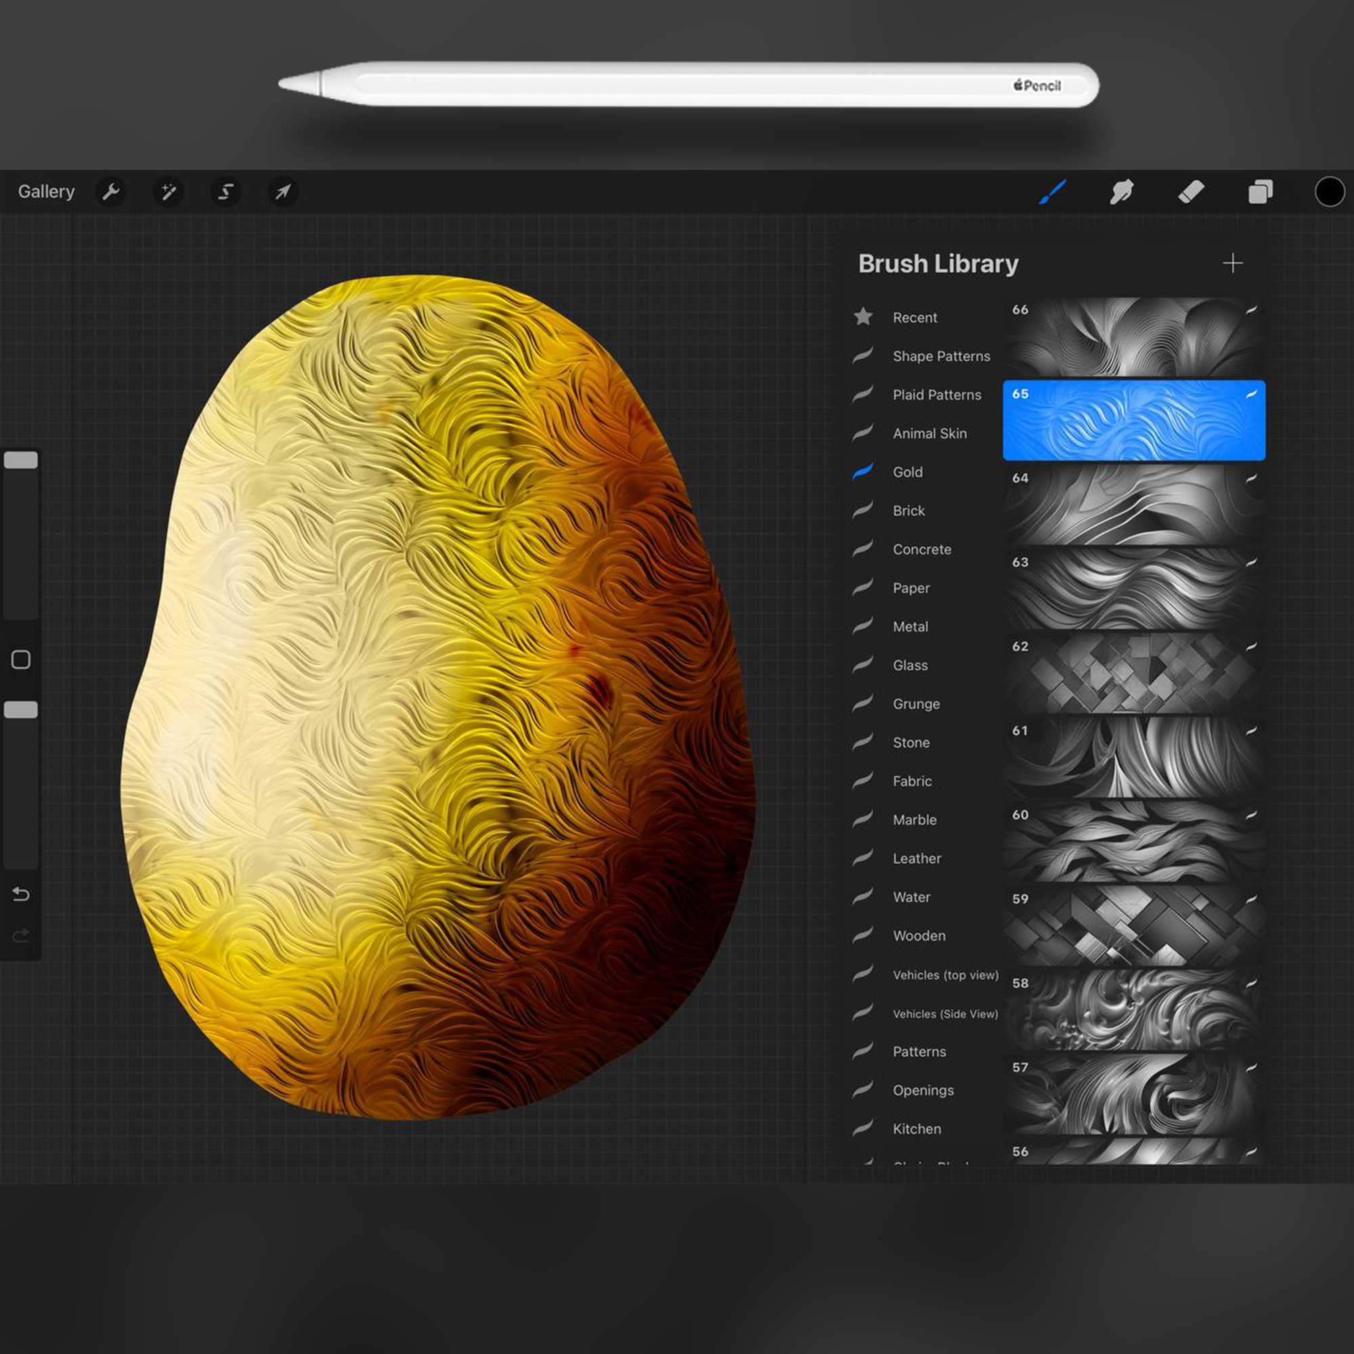
Task: Select brush 58 ornamental pattern
Action: [x=1133, y=1009]
